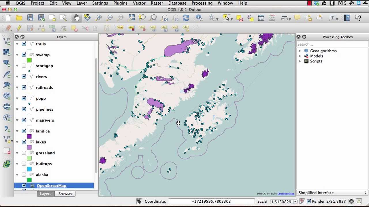Click the Zoom Full extent icon
Image resolution: width=369 pixels, height=207 pixels.
[x=131, y=18]
